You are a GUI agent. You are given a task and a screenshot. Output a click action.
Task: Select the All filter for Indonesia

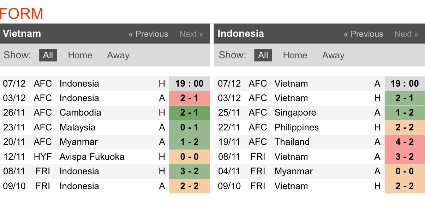click(x=263, y=55)
